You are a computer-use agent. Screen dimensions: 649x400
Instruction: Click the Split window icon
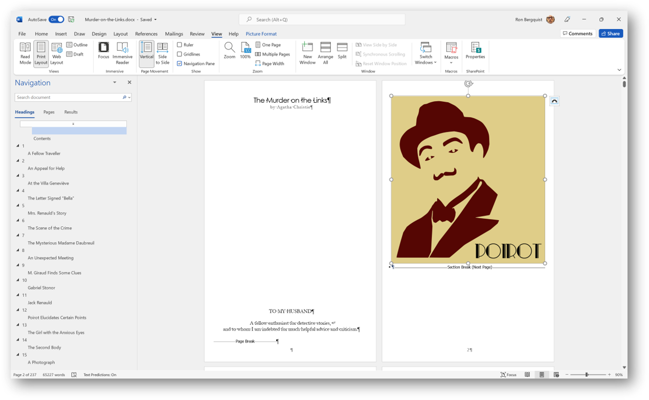(342, 51)
